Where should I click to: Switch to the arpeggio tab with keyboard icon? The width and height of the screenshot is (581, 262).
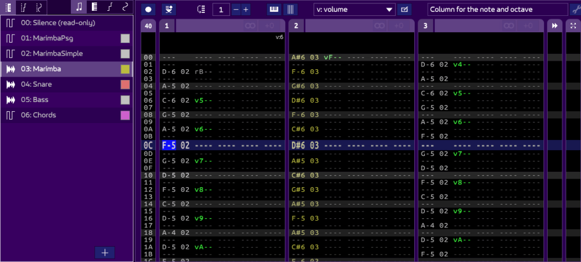click(x=94, y=7)
